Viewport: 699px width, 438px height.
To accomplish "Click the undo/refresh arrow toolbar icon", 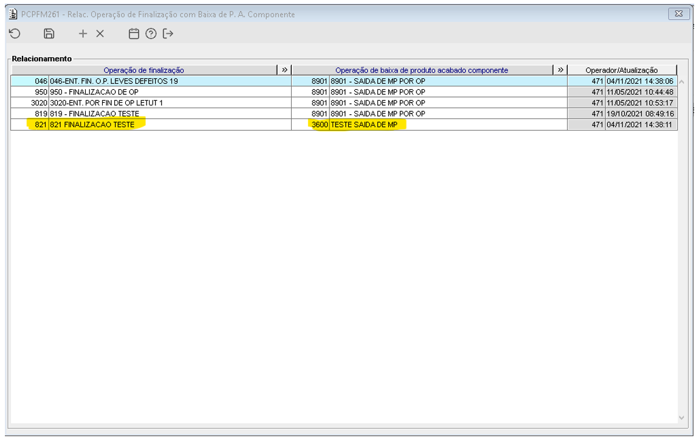I will click(x=15, y=34).
